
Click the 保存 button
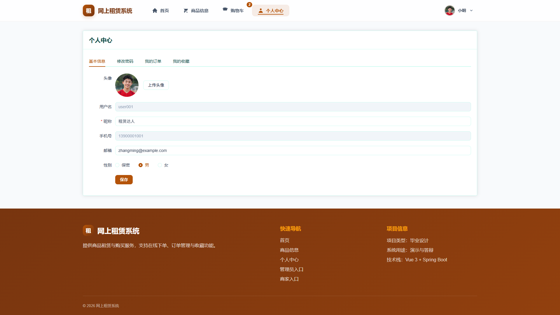point(124,180)
